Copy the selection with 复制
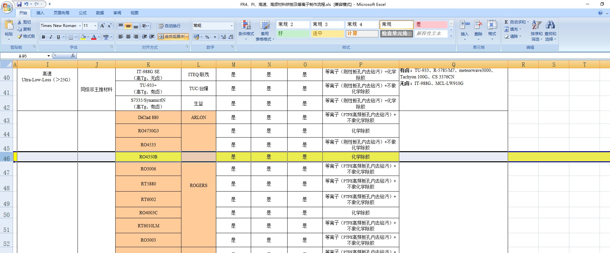The width and height of the screenshot is (610, 253). click(24, 29)
